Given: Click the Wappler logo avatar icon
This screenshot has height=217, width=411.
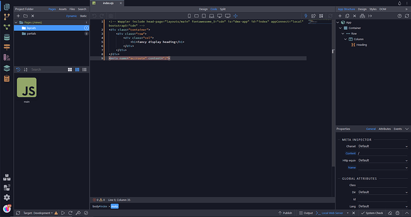Looking at the screenshot, I should tap(7, 209).
